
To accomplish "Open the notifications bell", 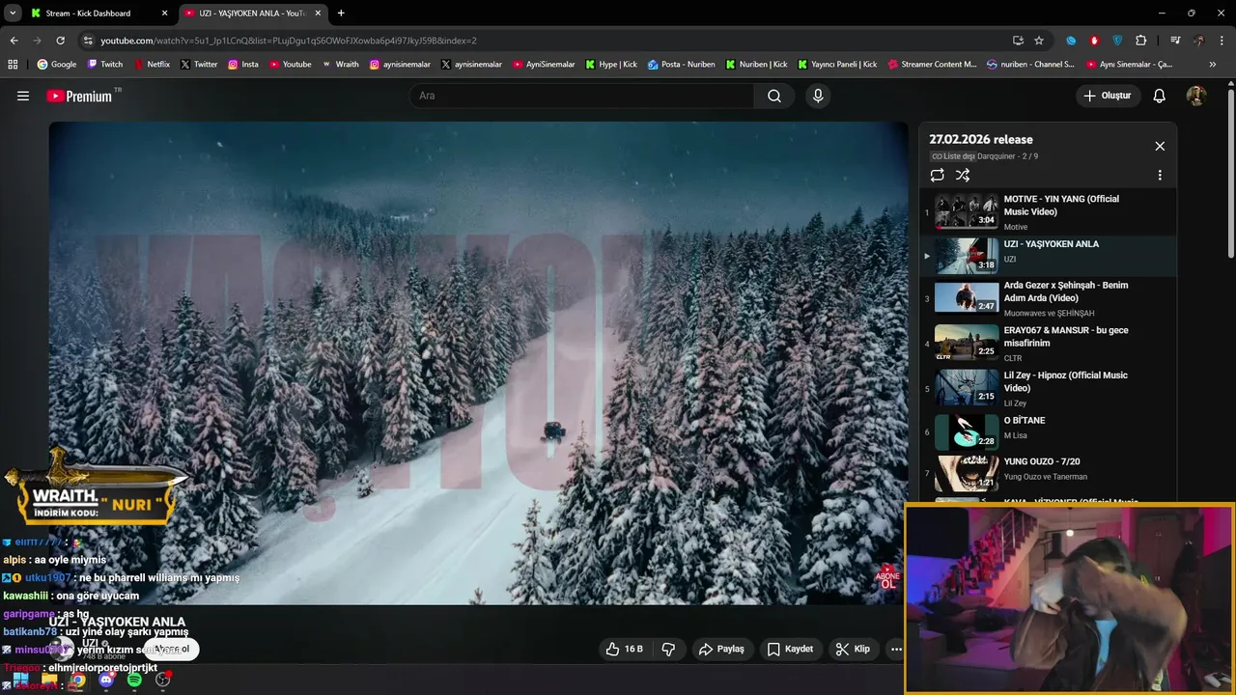I will pos(1160,96).
